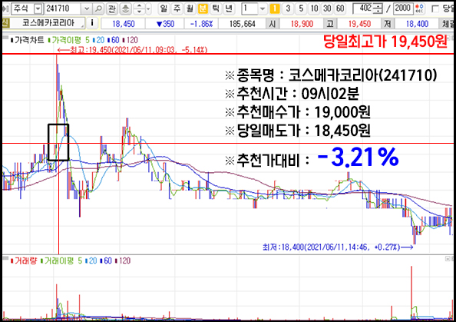This screenshot has height=322, width=456.
Task: Click the high price 19,450 in the header row
Action: click(359, 24)
